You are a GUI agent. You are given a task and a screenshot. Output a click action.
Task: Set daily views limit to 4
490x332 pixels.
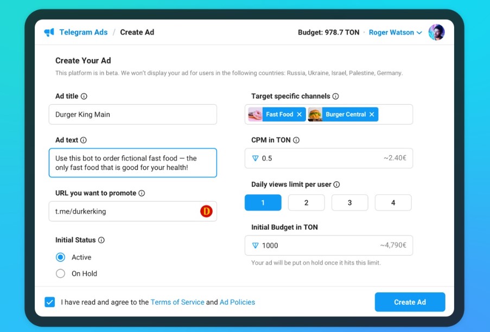(393, 202)
